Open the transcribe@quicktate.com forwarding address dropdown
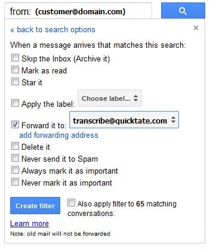 124,120
